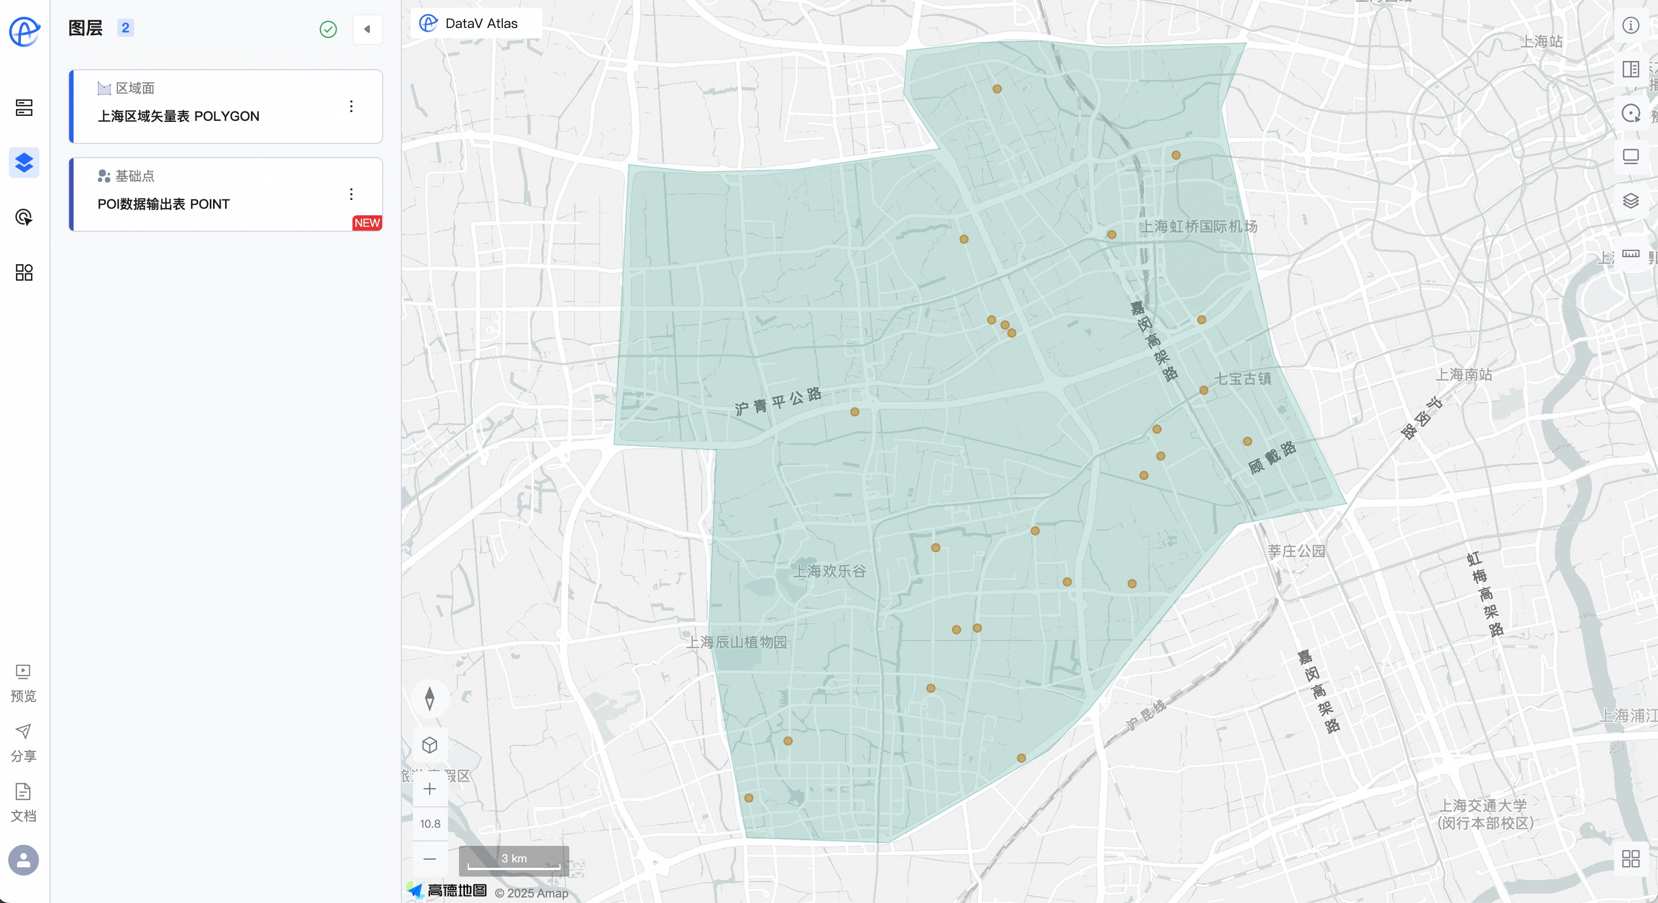The width and height of the screenshot is (1658, 903).
Task: Open basemap layers stack icon on map
Action: (1631, 201)
